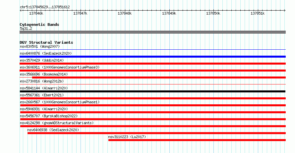Click the short red bar of nsv3110223
The image size is (295, 153).
pyautogui.click(x=197, y=140)
